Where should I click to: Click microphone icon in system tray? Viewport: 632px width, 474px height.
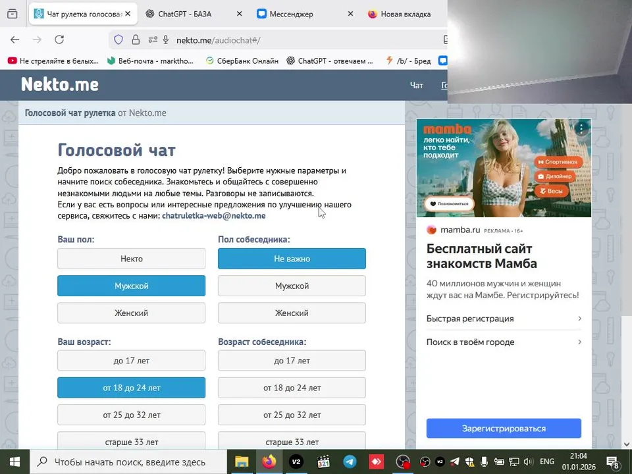tap(484, 462)
